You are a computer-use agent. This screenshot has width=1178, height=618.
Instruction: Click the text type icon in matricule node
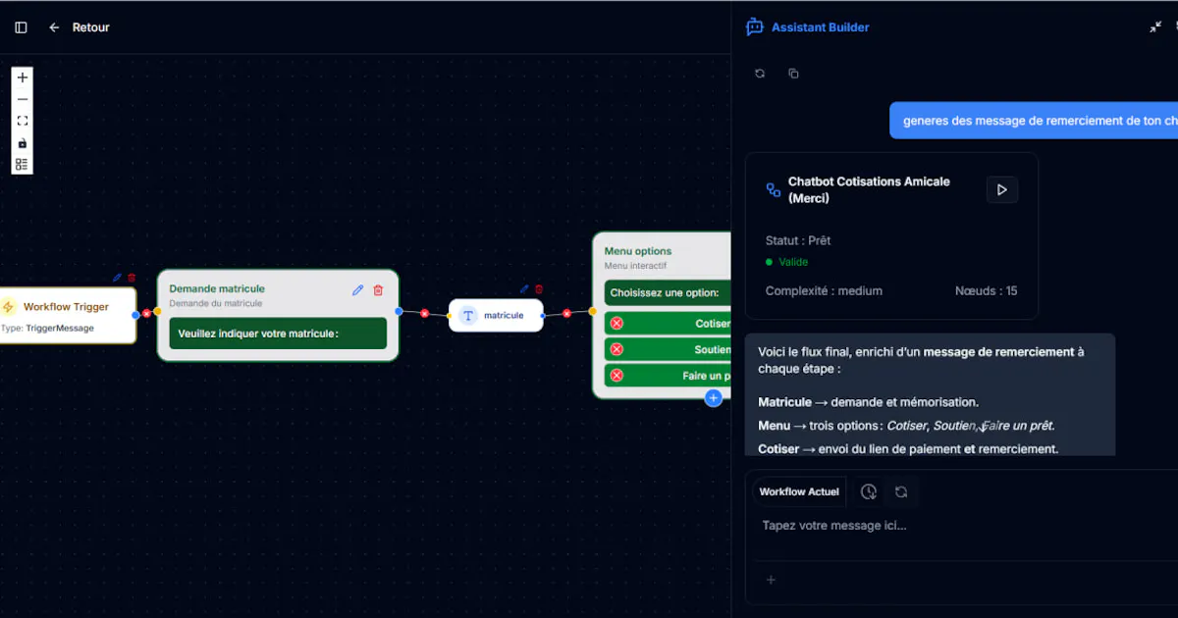click(468, 315)
